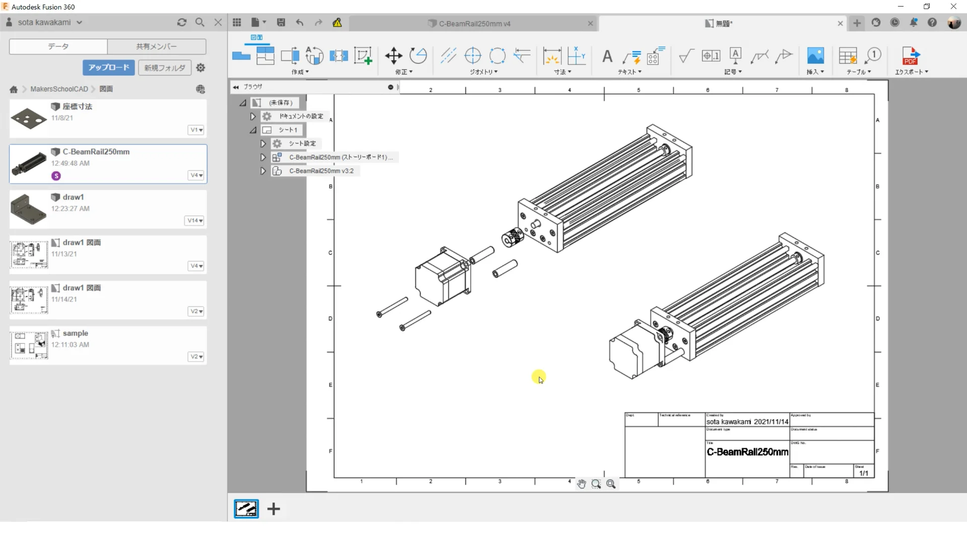
Task: Select the Centerline tool
Action: point(448,56)
